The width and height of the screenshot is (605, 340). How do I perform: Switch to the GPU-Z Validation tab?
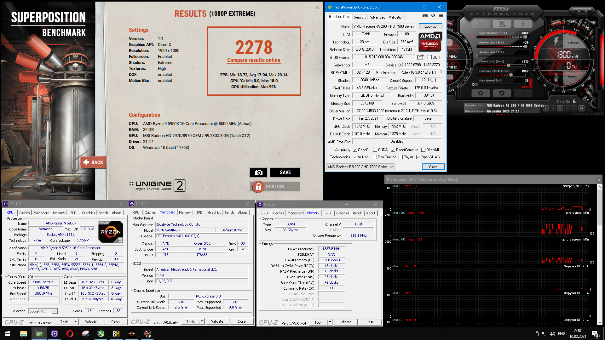[x=396, y=17]
